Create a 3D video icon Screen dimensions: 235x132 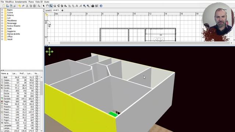[96, 6]
